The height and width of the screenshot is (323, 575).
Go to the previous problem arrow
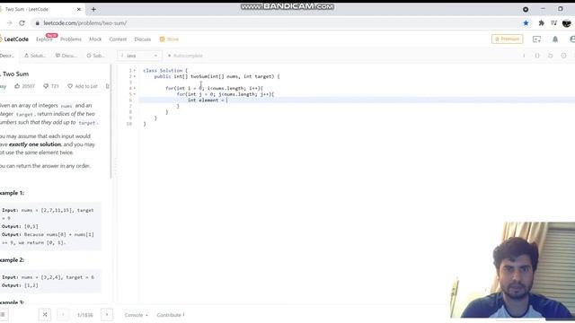(x=63, y=315)
